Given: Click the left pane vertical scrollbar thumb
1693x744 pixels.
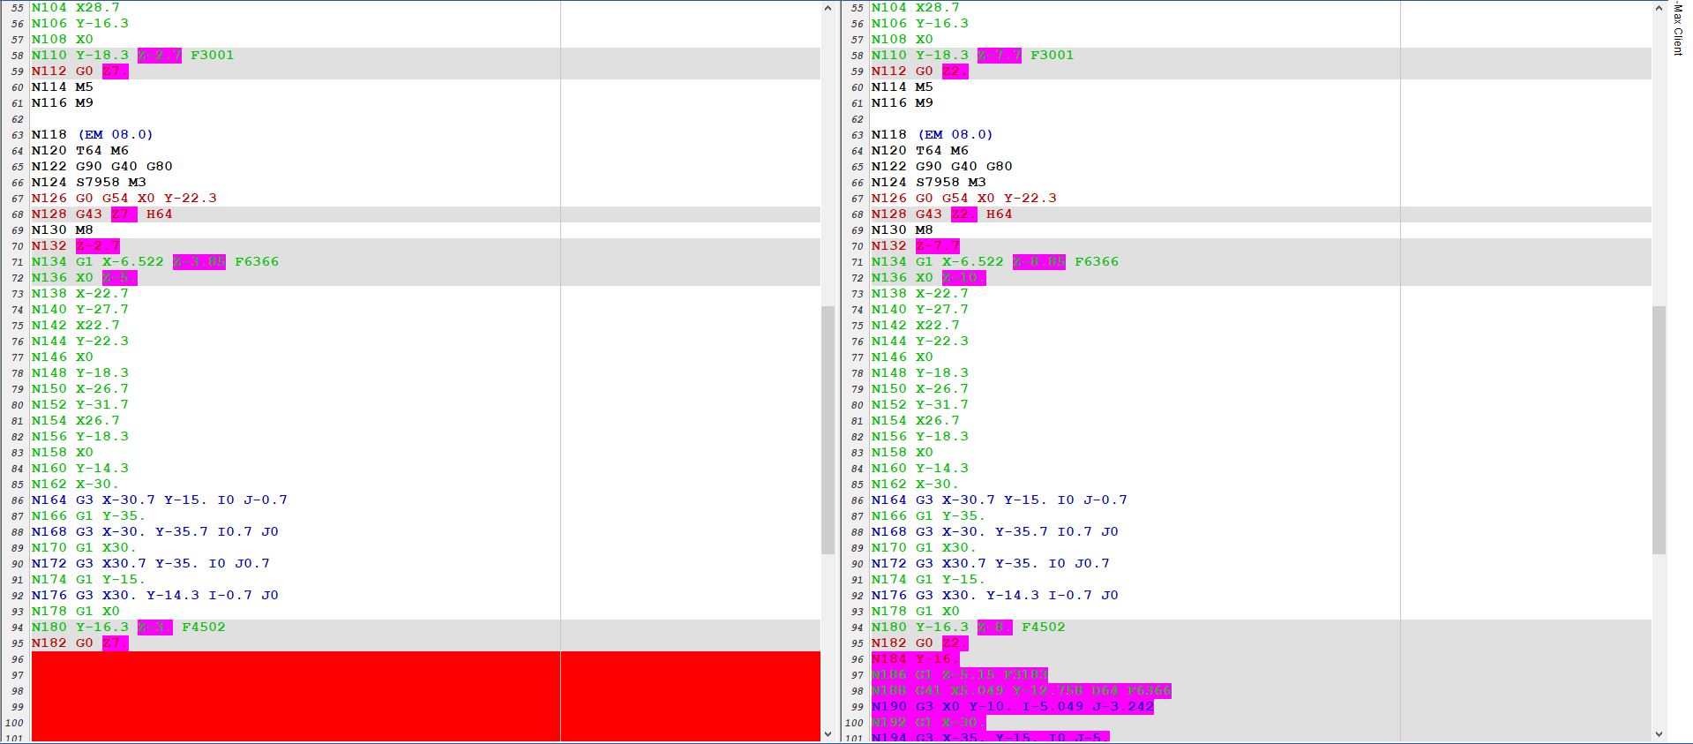Looking at the screenshot, I should point(828,430).
